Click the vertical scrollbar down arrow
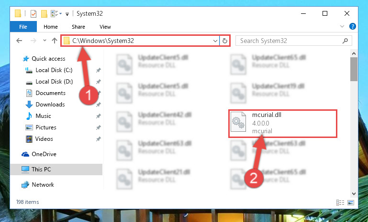 coord(354,194)
